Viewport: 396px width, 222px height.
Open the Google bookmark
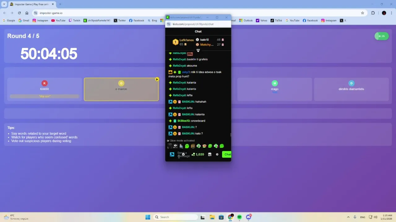[9, 21]
